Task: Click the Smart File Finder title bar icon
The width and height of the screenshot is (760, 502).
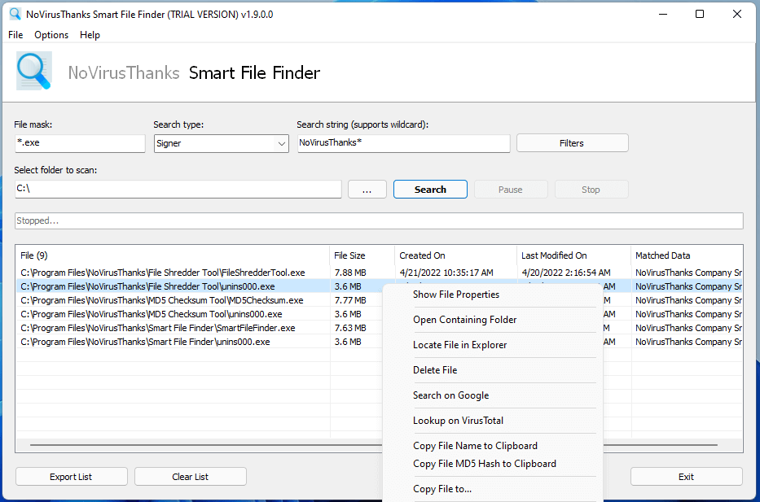Action: pyautogui.click(x=15, y=14)
